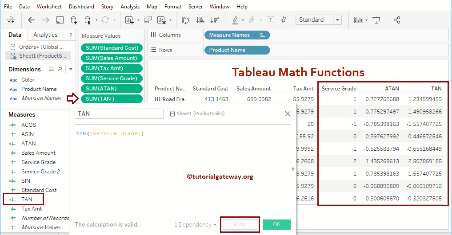
Task: Click the OK button
Action: [x=276, y=224]
